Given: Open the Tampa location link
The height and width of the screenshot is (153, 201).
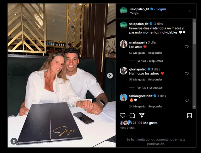Looking at the screenshot, I should tap(134, 13).
